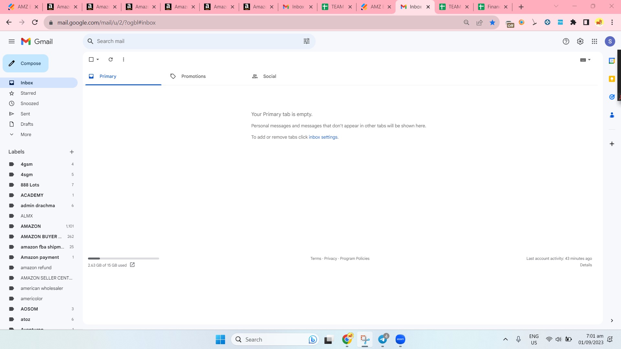
Task: Open the 888 Lots label
Action: (x=39, y=185)
